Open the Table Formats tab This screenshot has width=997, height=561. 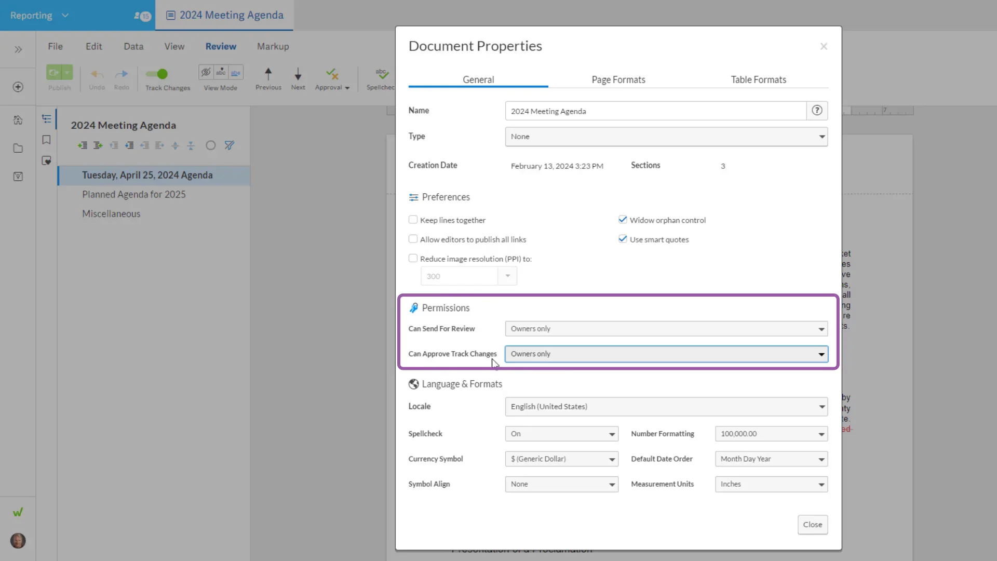(758, 79)
